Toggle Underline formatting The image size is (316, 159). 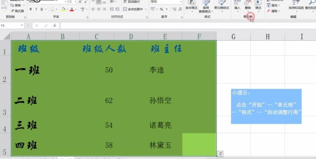(x=42, y=9)
